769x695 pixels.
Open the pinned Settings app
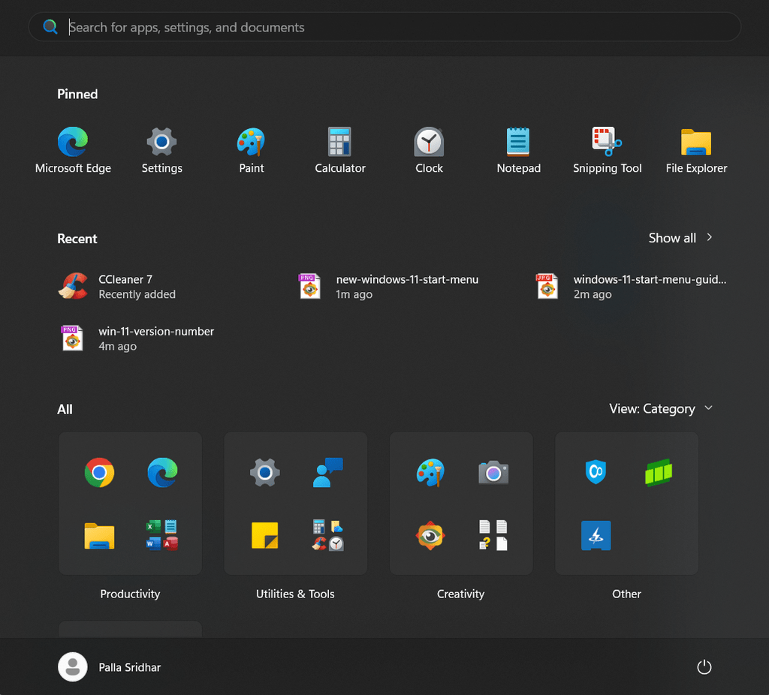[162, 150]
